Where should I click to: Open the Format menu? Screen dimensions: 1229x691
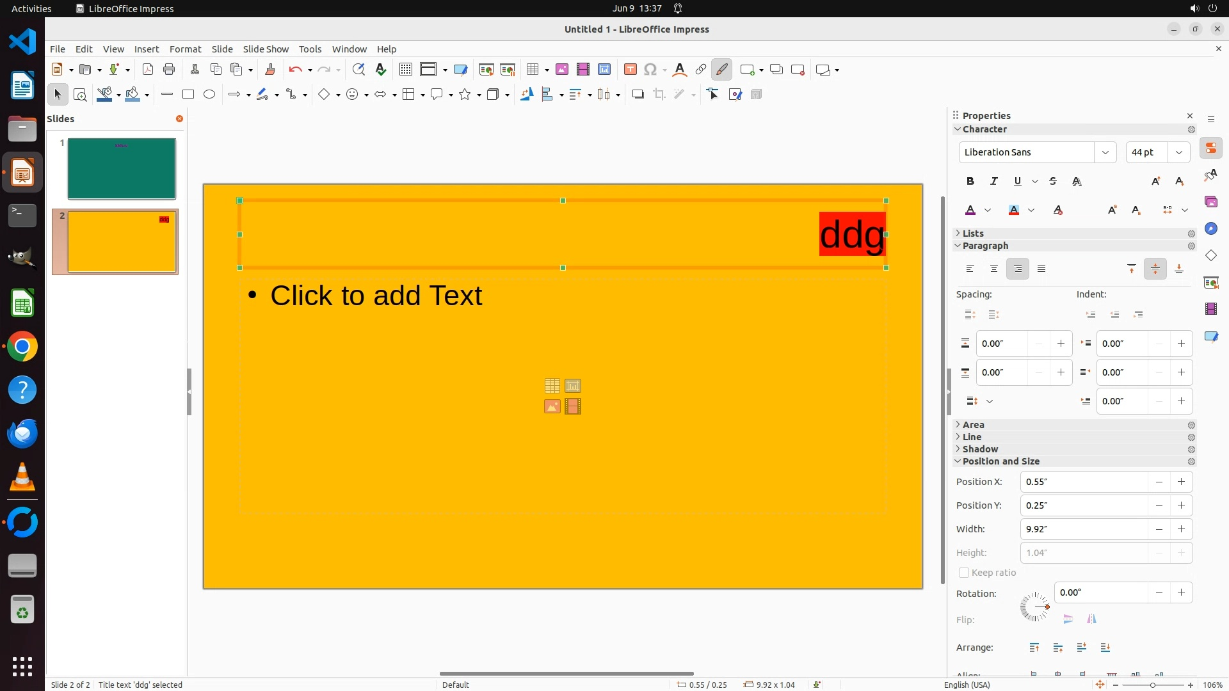[x=185, y=49]
